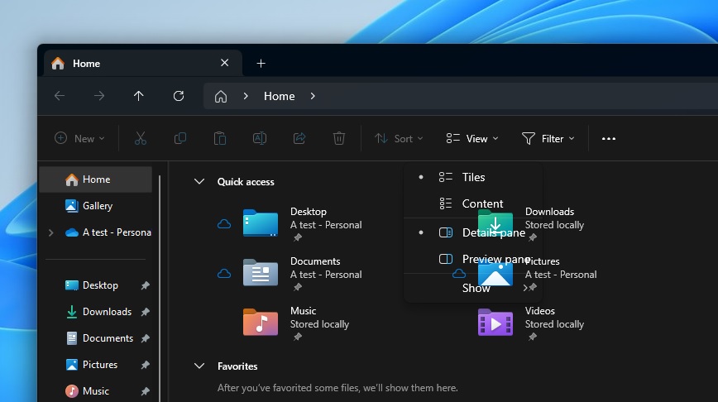Open Downloads in the navigation pane
The width and height of the screenshot is (718, 402).
(x=98, y=312)
